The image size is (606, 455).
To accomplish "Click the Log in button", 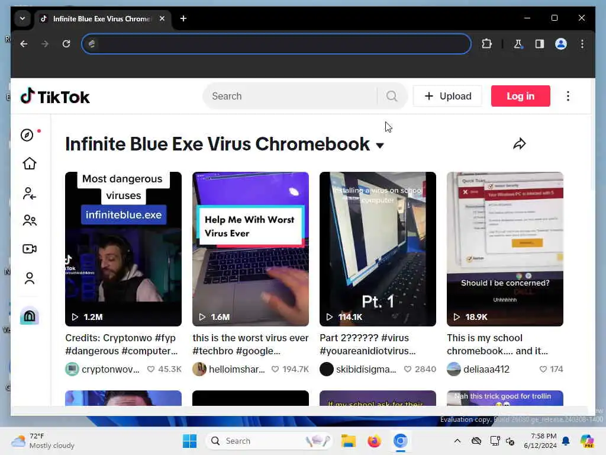I will 520,96.
